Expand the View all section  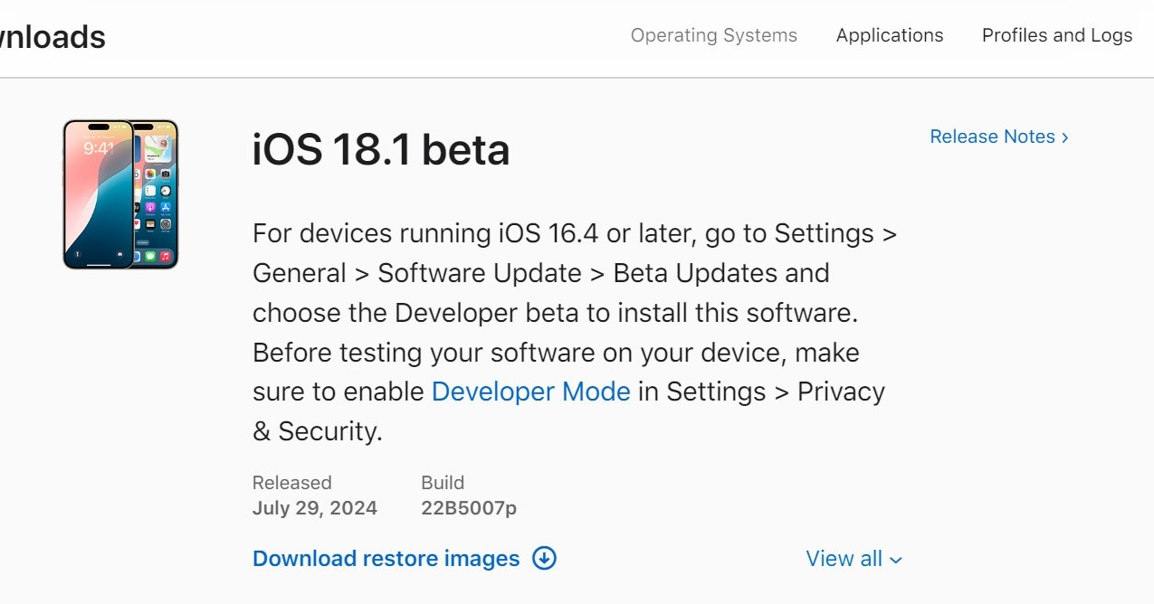tap(854, 559)
